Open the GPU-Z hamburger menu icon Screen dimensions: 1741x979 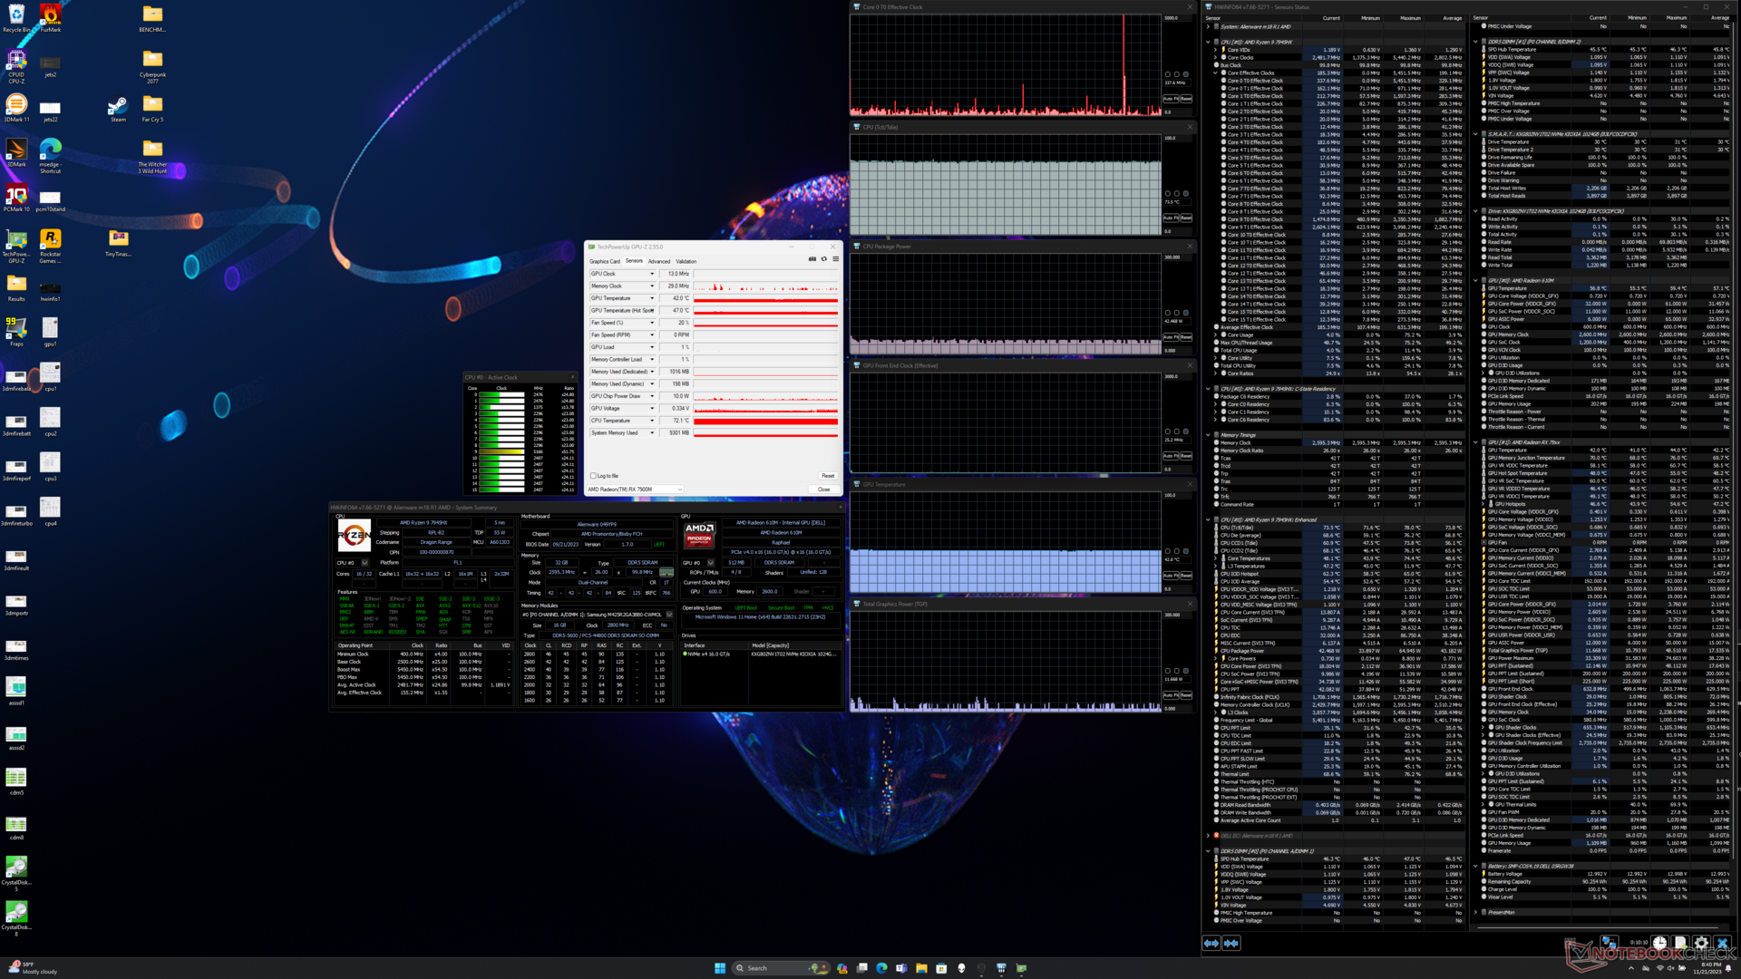(x=835, y=259)
